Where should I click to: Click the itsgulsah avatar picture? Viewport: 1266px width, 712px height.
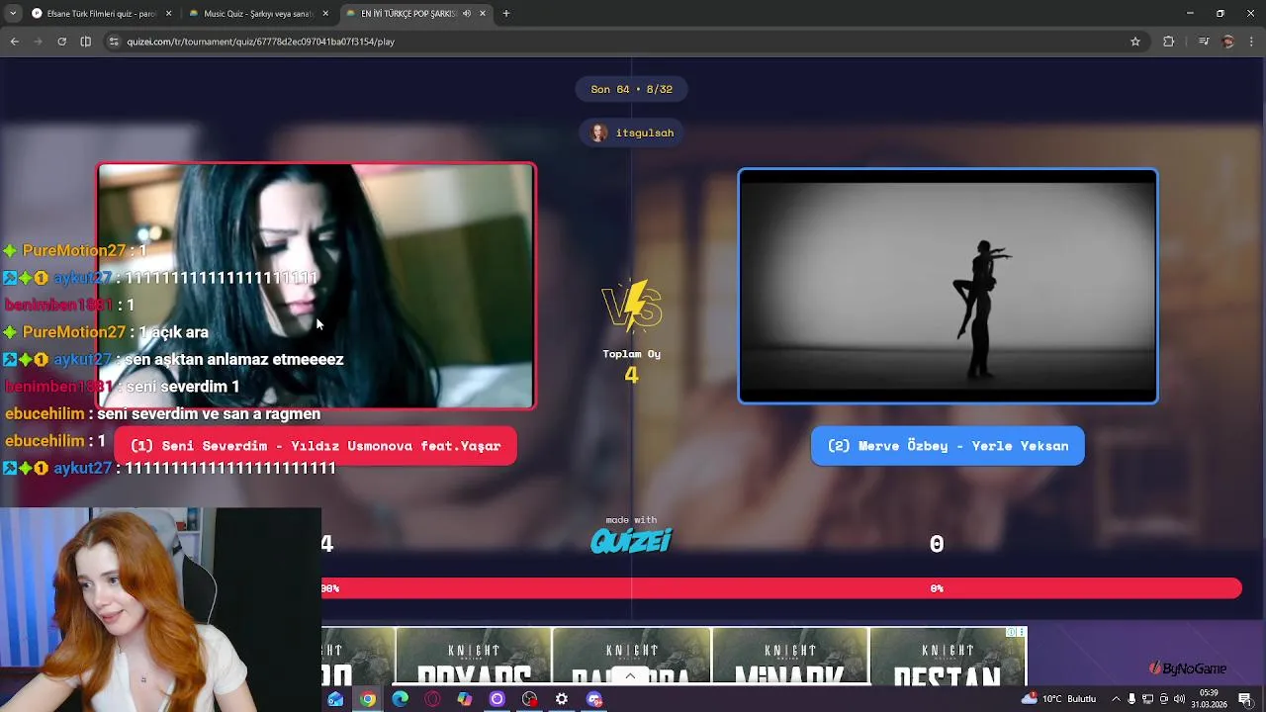click(x=599, y=133)
